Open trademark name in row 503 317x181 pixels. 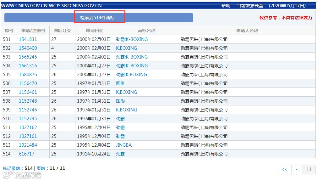[132, 57]
